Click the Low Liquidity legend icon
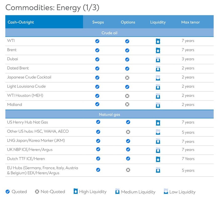Screen dimensions: 219x197 [x=166, y=191]
